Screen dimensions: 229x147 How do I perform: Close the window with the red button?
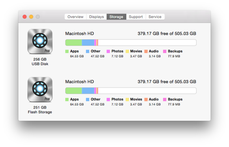coord(24,17)
